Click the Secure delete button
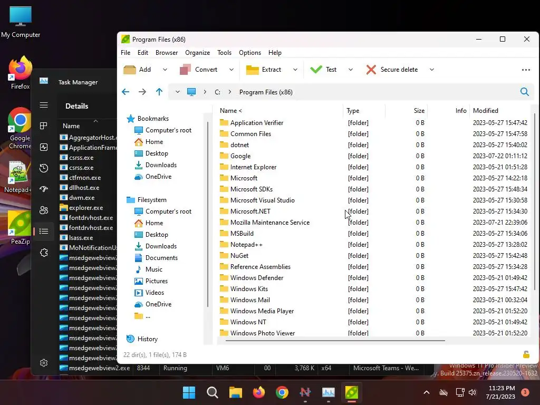 tap(392, 70)
